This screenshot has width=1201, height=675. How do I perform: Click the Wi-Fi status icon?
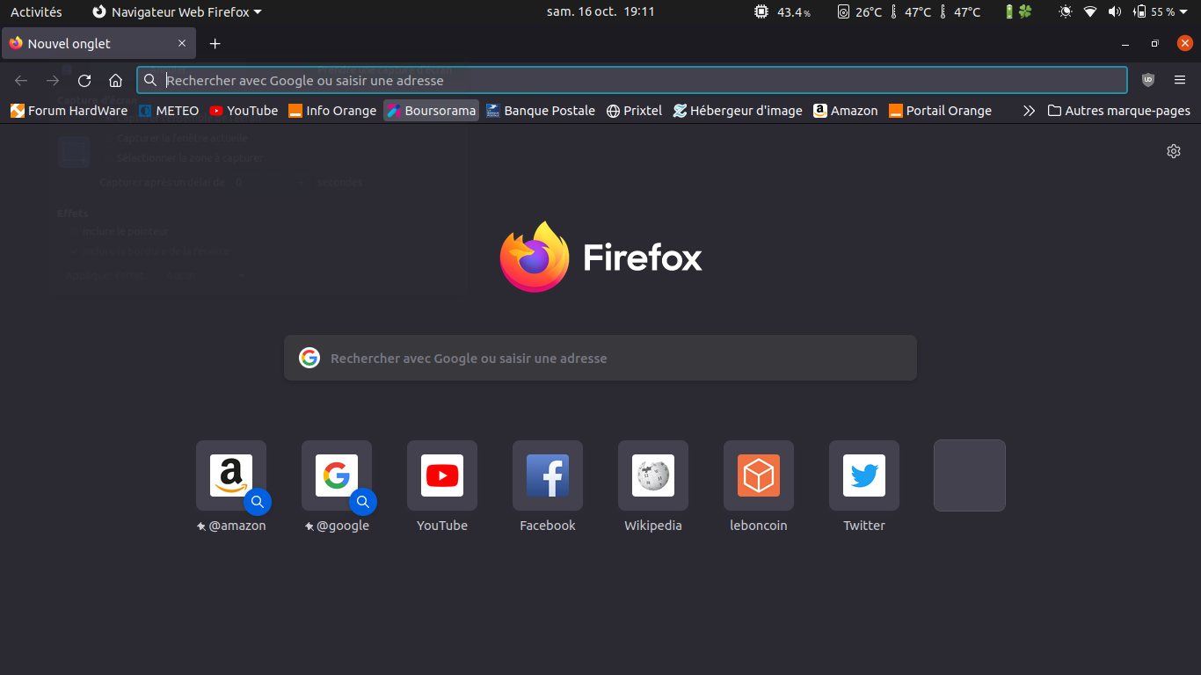tap(1090, 12)
